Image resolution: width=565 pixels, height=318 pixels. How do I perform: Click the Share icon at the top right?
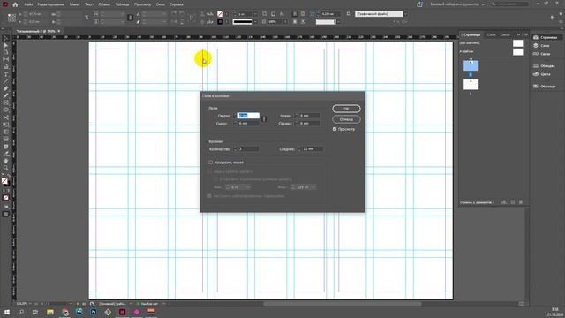click(x=420, y=4)
